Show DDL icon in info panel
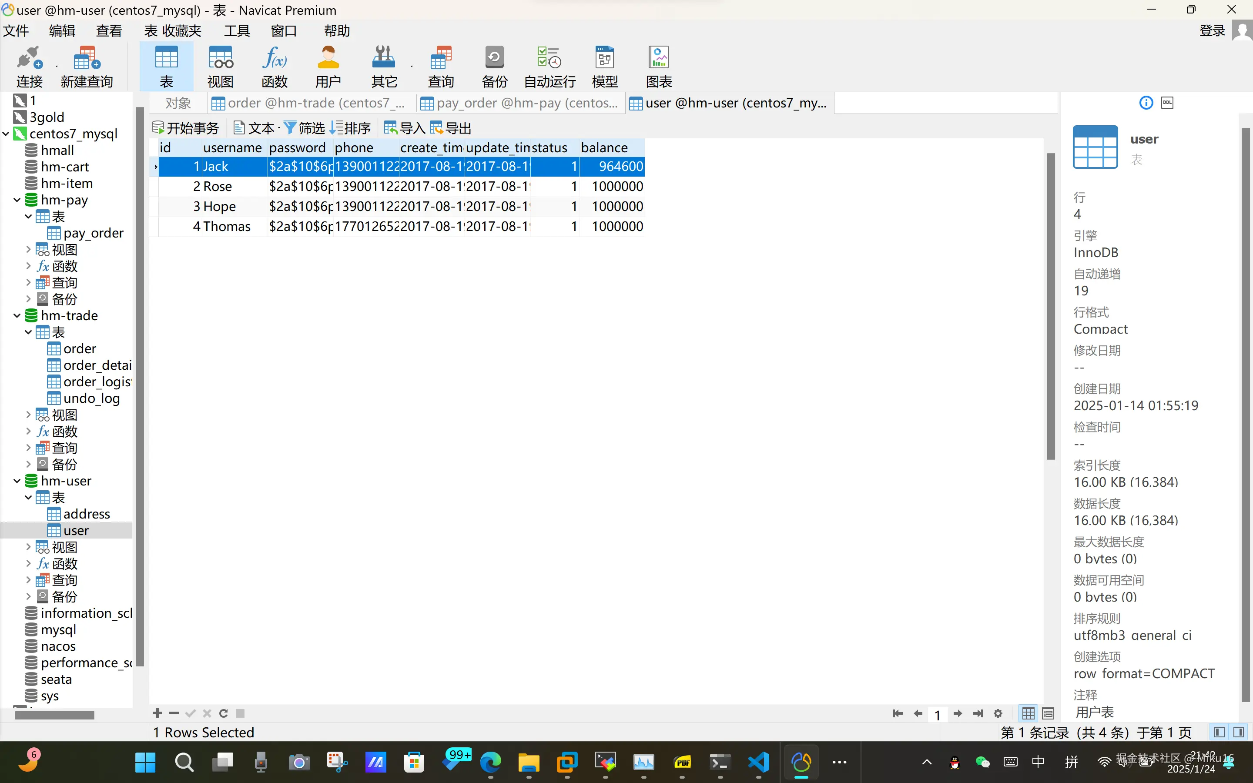The image size is (1253, 783). [1167, 103]
